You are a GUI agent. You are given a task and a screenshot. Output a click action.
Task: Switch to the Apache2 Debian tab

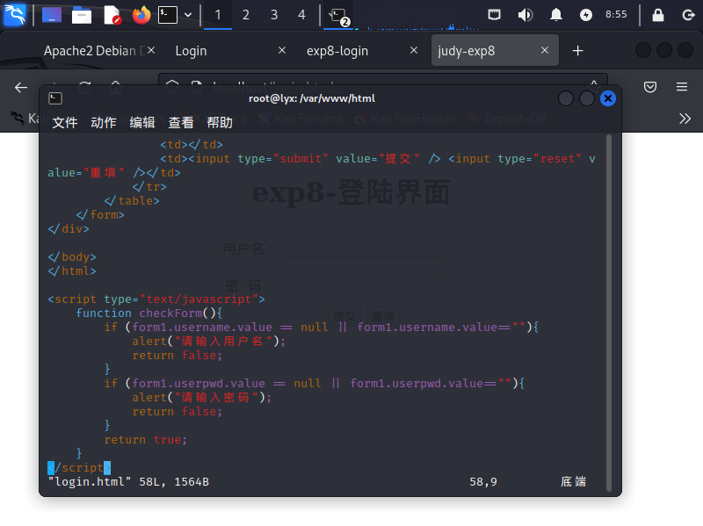[x=94, y=51]
